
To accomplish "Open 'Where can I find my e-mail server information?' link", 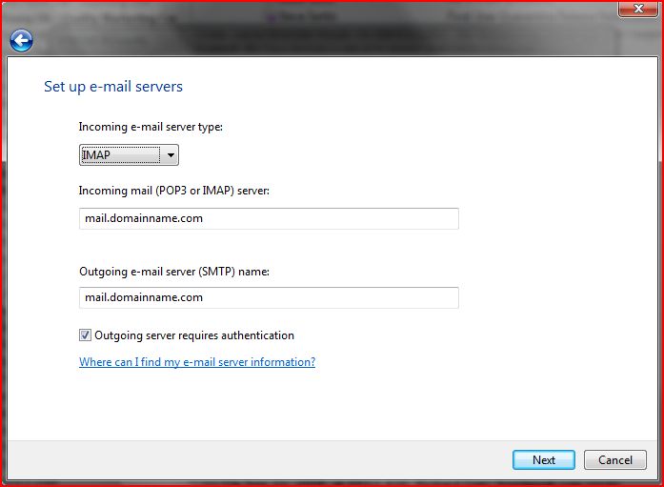I will 197,362.
